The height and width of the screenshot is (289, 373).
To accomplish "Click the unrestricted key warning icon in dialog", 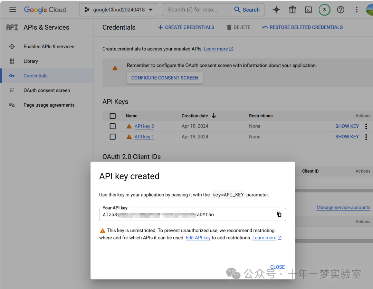I will point(103,231).
